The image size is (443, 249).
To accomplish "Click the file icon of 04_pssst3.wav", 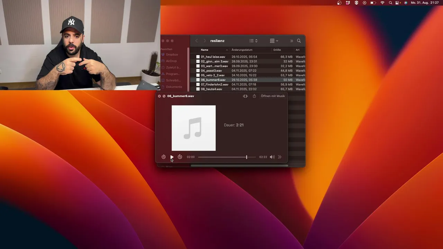I will (198, 71).
